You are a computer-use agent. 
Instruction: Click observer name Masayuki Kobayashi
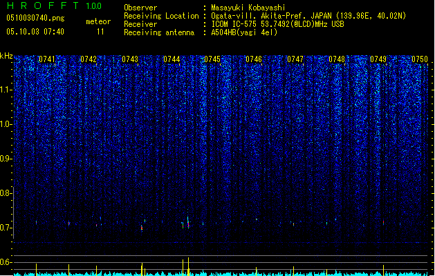pyautogui.click(x=248, y=8)
